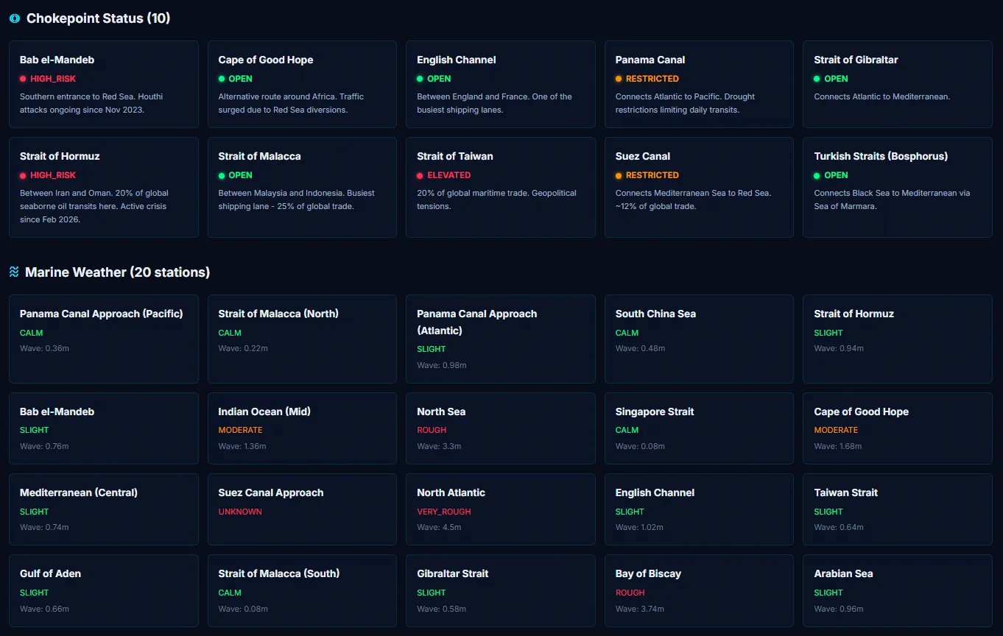1003x636 pixels.
Task: Click the eye icon beside Chokepoint Status
Action: click(x=15, y=18)
